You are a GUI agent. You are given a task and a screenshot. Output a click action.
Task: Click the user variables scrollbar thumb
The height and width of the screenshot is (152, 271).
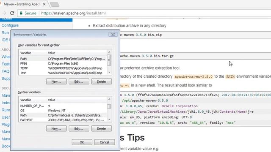pos(109,60)
